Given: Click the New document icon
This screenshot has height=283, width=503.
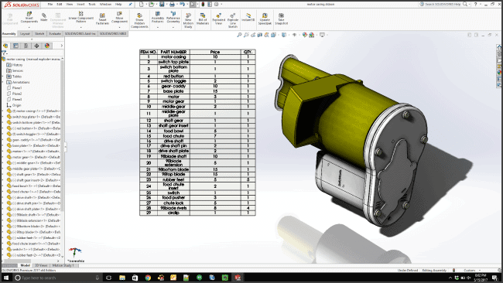Looking at the screenshot, I should (142, 5).
